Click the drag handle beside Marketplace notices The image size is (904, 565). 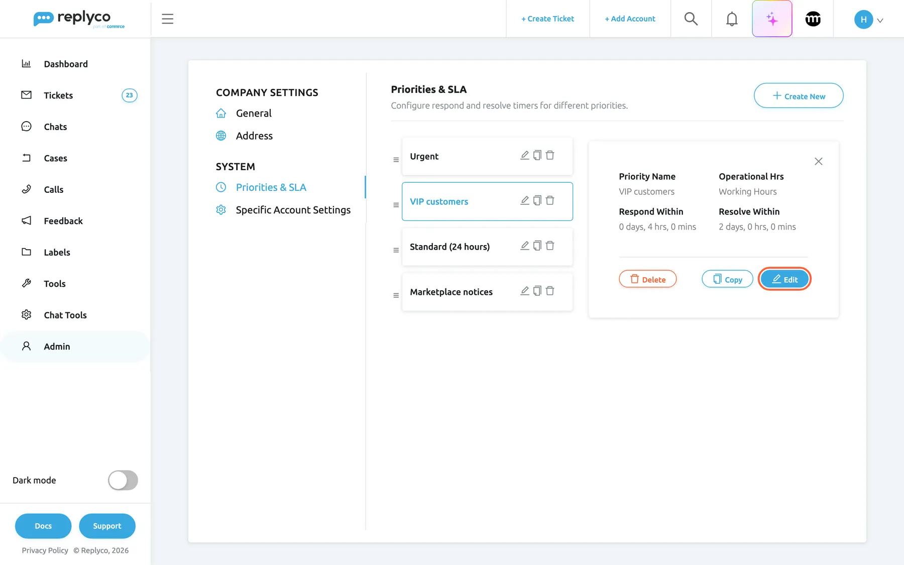click(396, 295)
